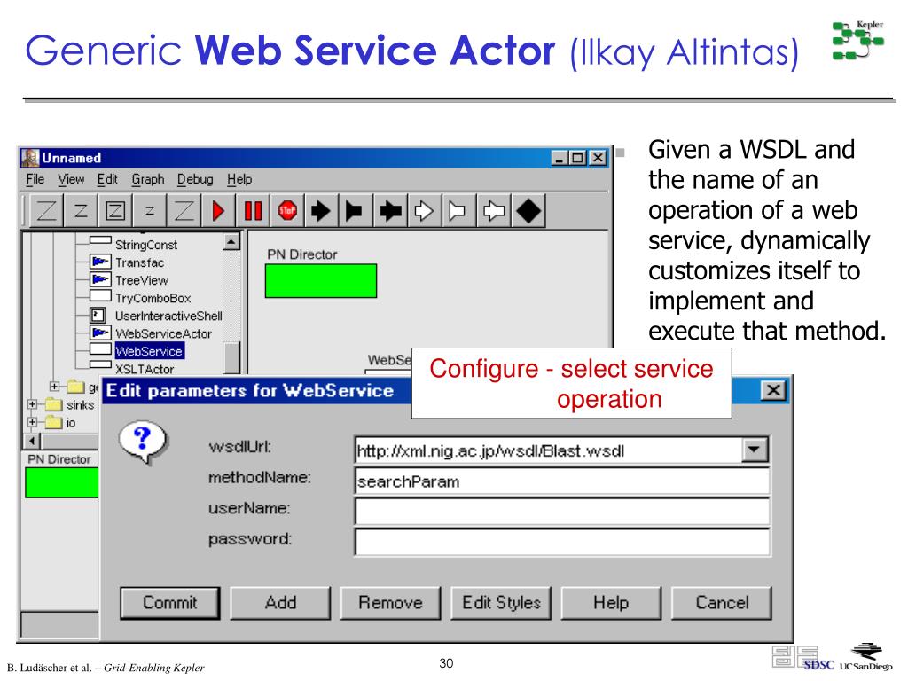Cancel the Edit parameters dialog
The height and width of the screenshot is (681, 908).
(722, 603)
